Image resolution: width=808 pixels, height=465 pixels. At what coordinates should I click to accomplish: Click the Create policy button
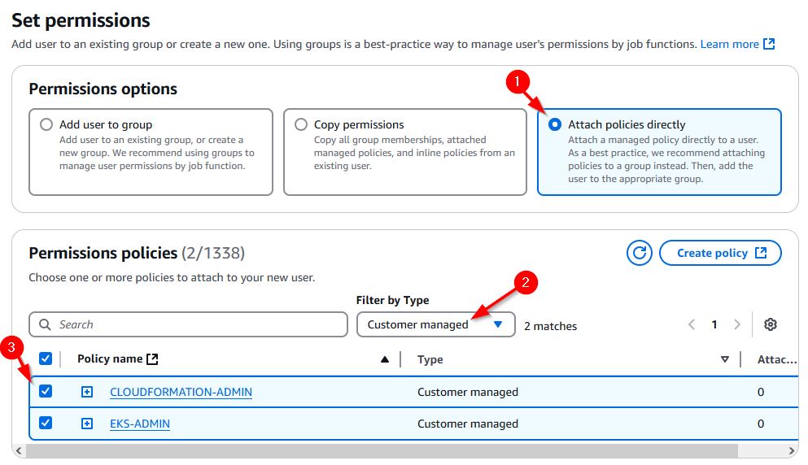point(720,253)
